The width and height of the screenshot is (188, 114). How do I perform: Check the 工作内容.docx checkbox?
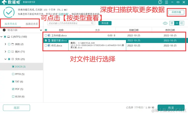46,35
